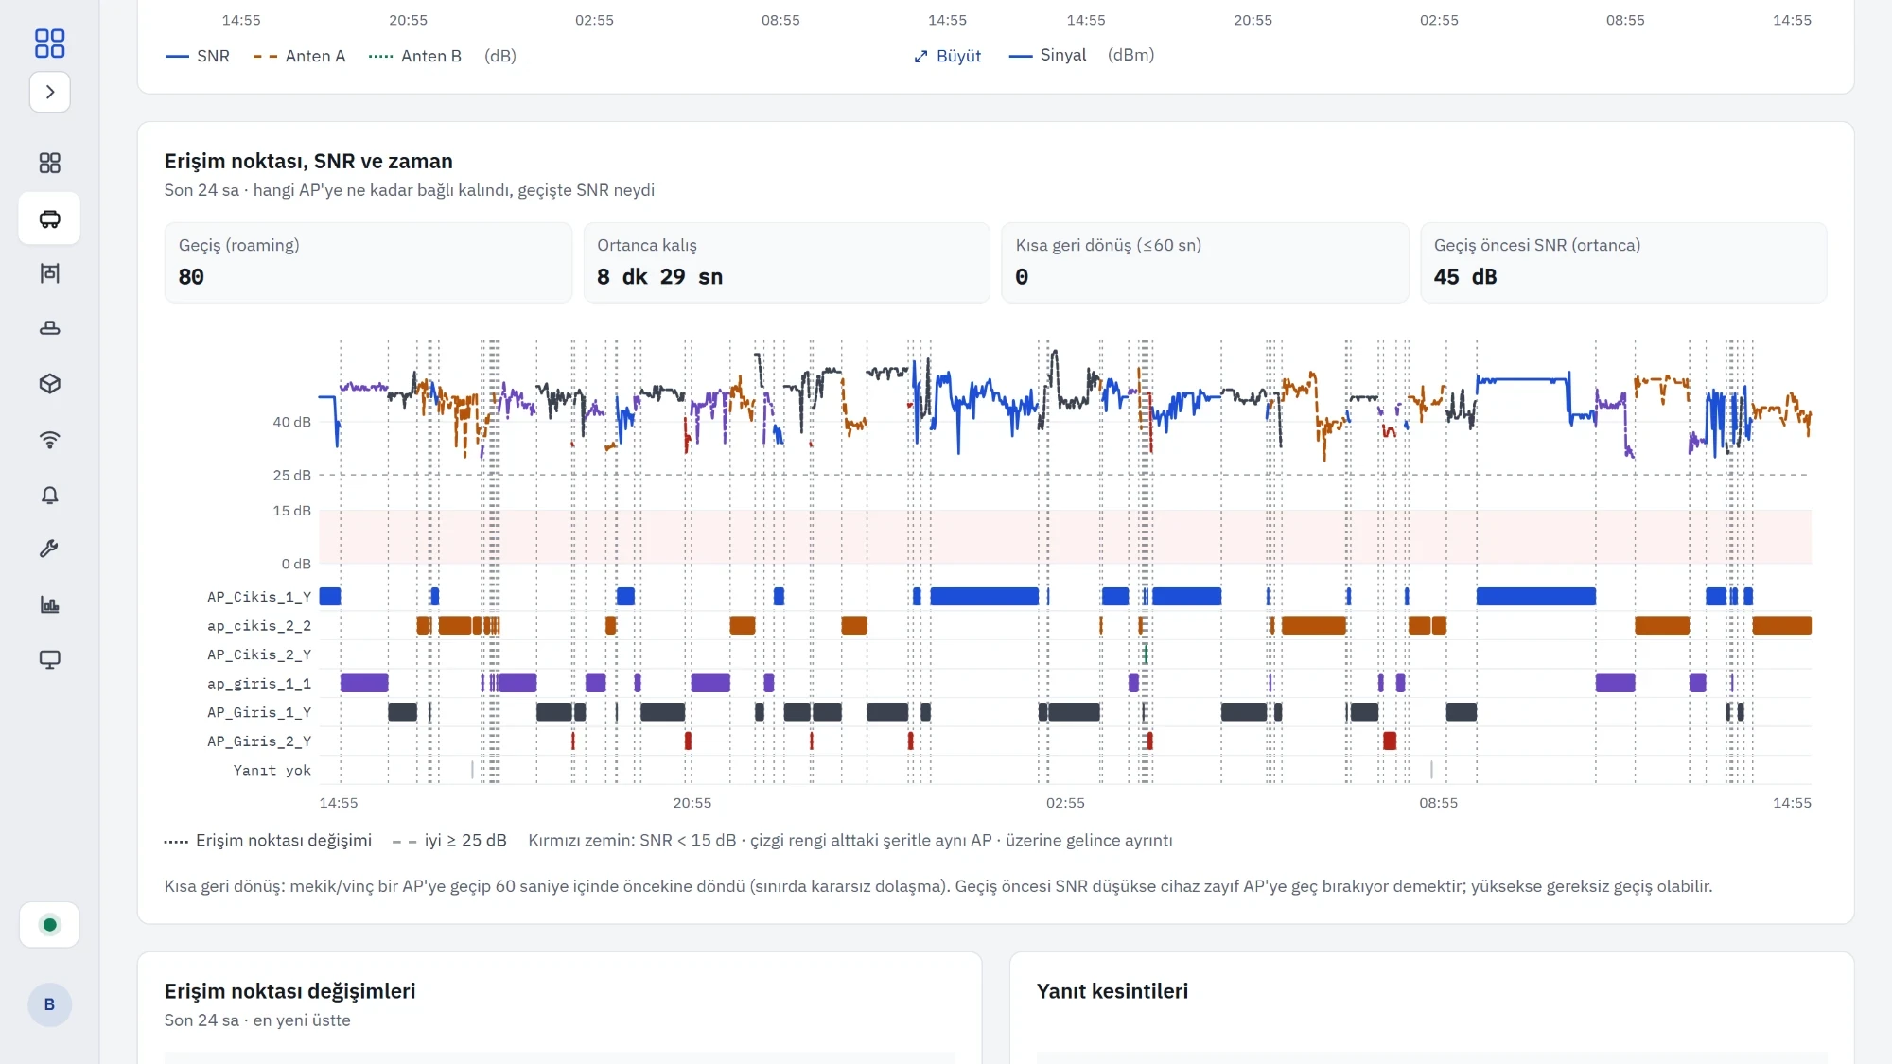The width and height of the screenshot is (1892, 1064).
Task: Open the gantry crane icon in the sidebar
Action: tap(49, 273)
